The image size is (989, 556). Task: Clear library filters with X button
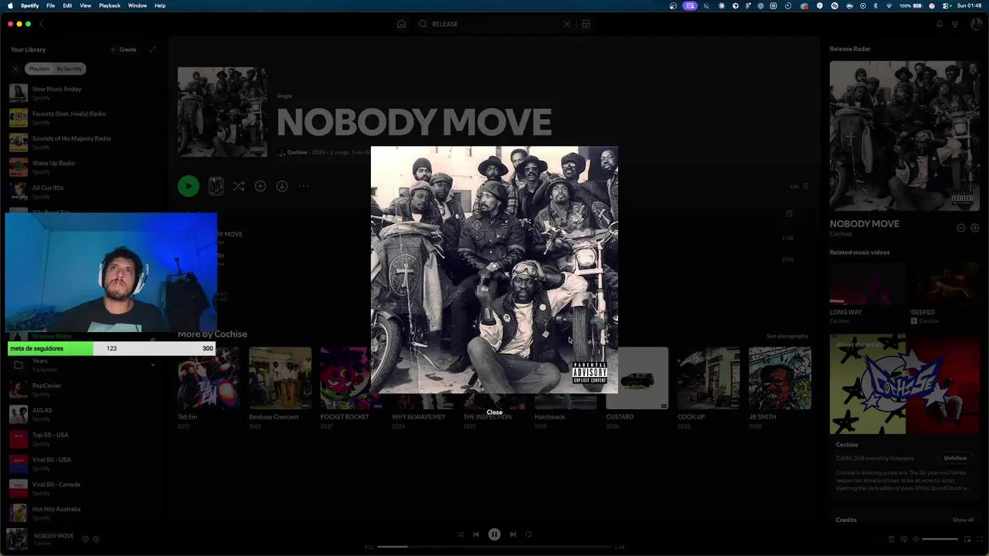click(15, 69)
